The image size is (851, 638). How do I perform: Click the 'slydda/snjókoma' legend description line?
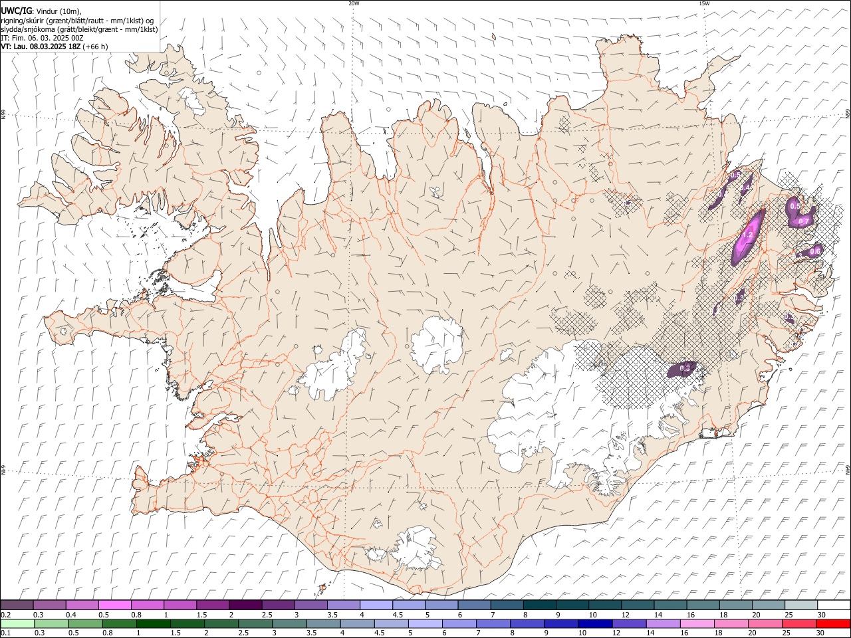(79, 29)
